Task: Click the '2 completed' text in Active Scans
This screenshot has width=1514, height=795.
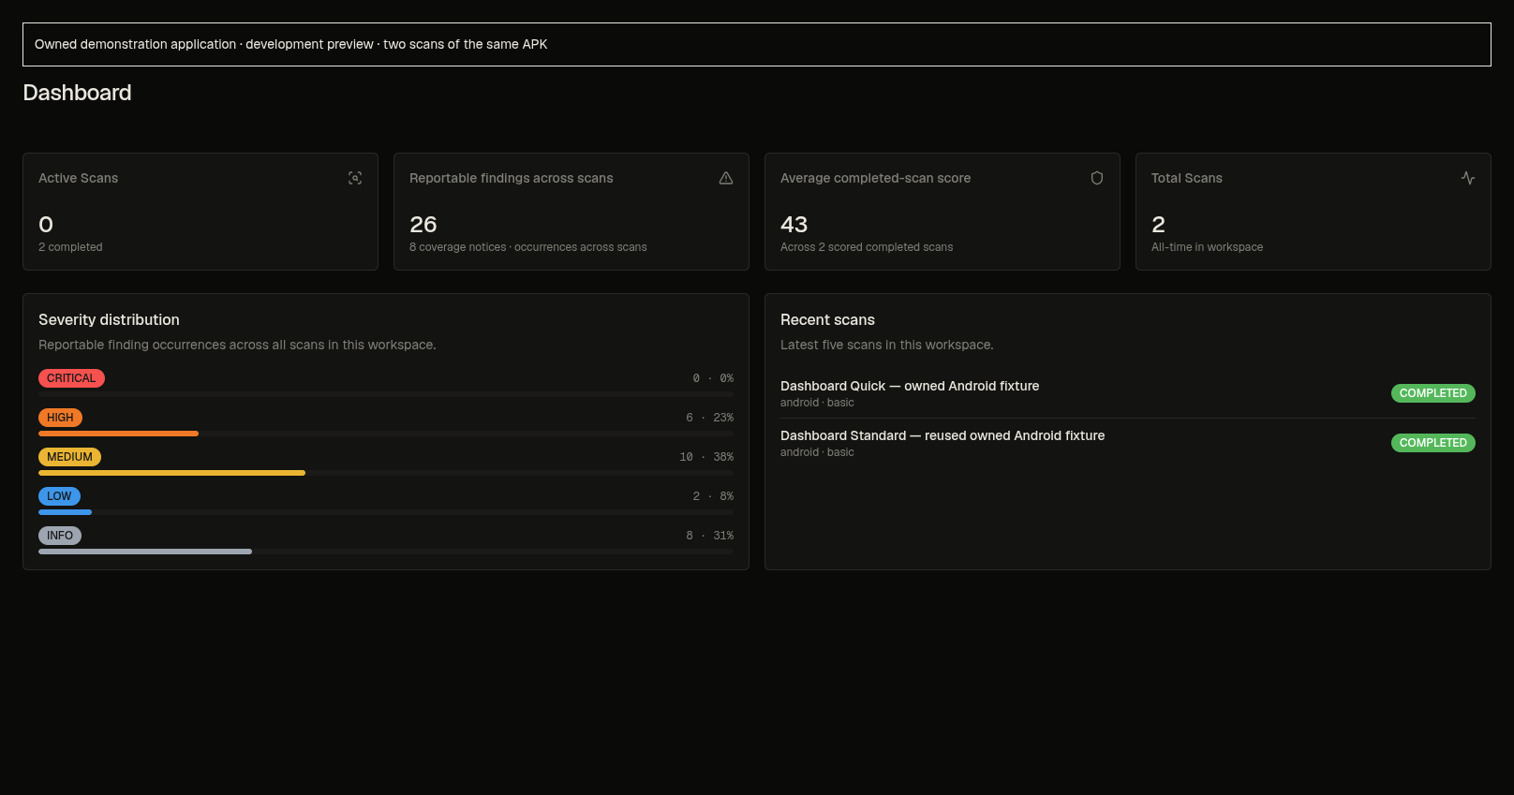Action: pos(70,247)
